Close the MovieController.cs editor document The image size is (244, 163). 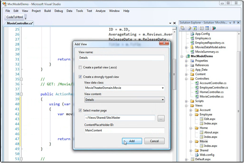[174, 23]
